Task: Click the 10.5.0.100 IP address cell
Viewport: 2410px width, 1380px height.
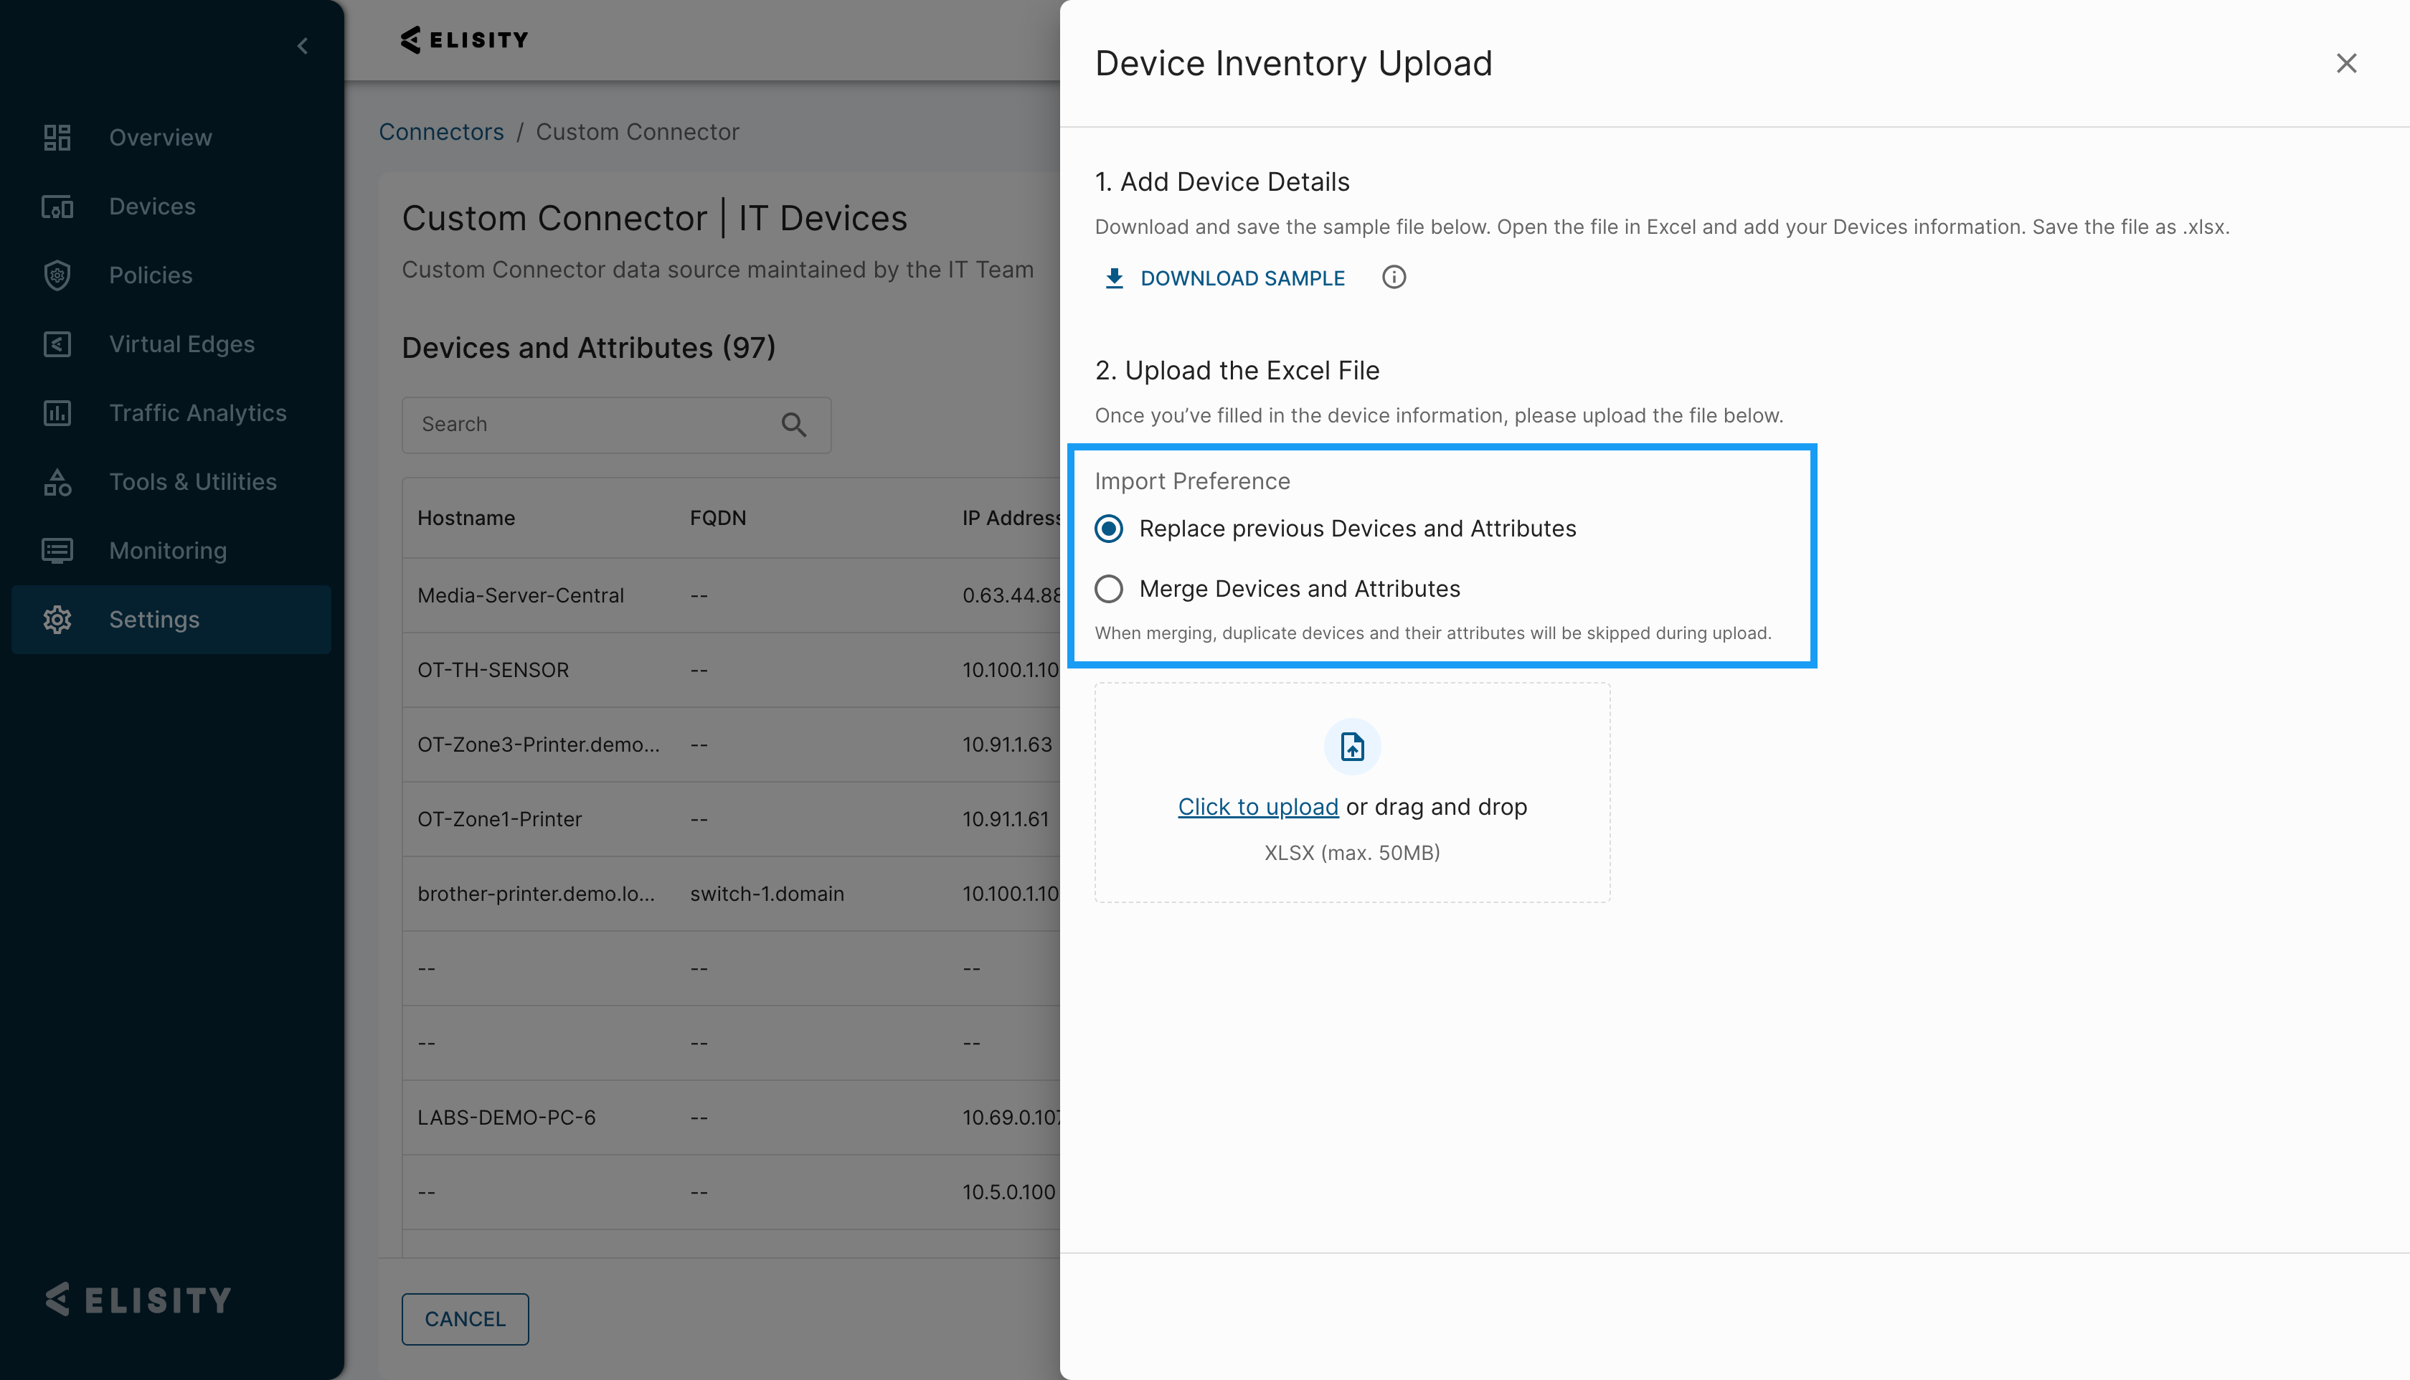Action: point(1009,1192)
